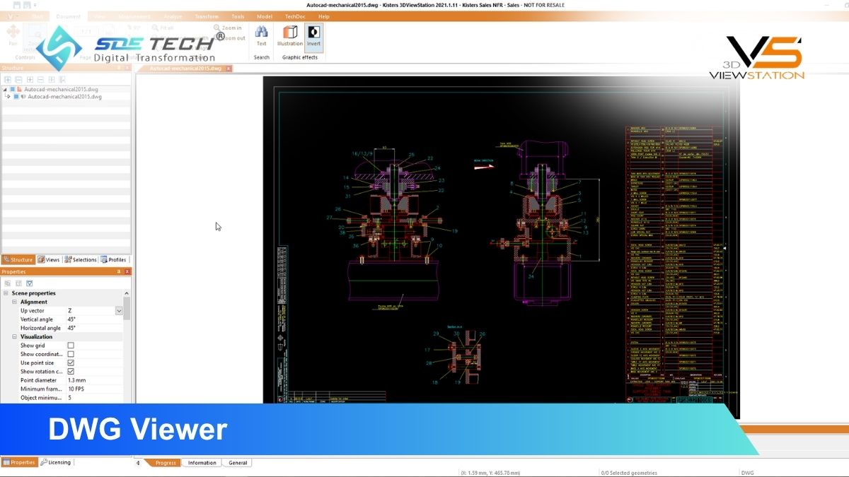
Task: Collapse the Alignment section
Action: click(14, 302)
